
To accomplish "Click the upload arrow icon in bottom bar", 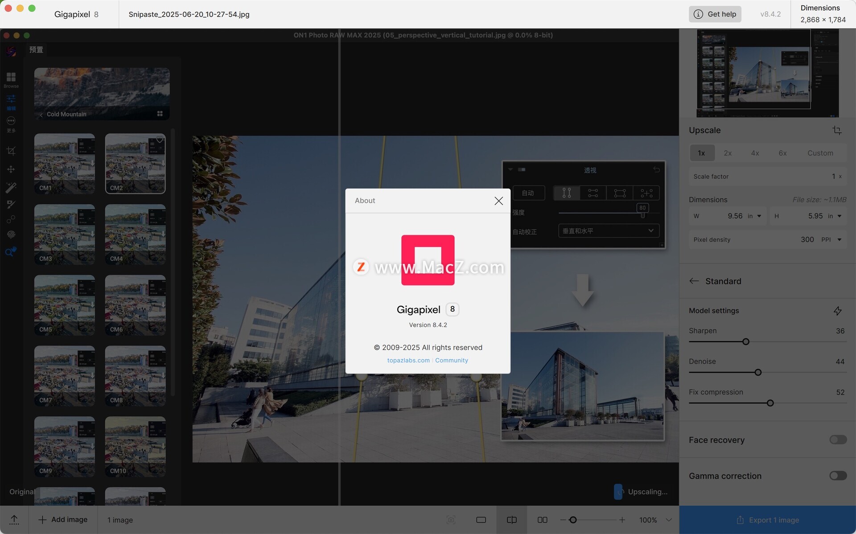I will click(x=14, y=520).
